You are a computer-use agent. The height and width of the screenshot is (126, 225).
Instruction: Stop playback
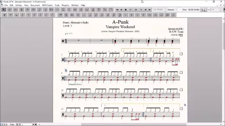point(126,10)
